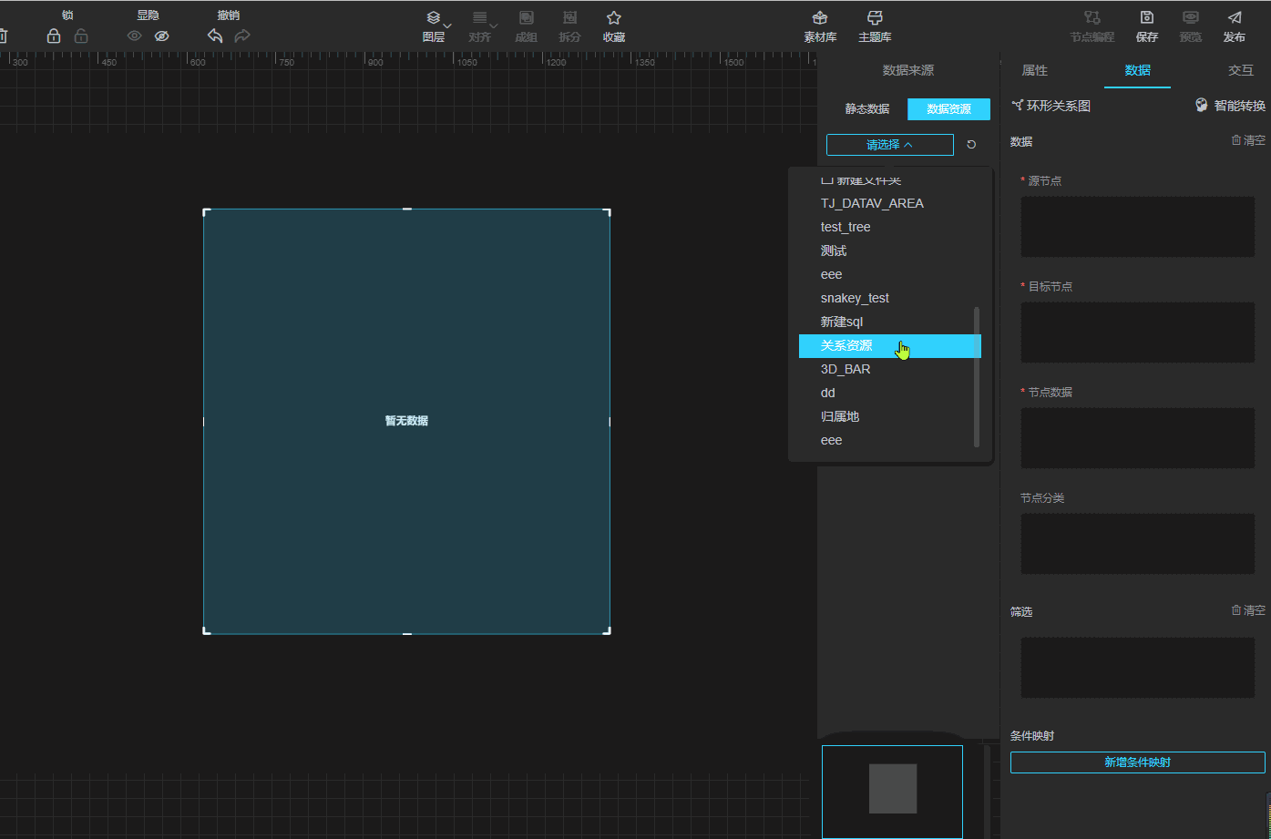The image size is (1271, 839).
Task: Open the 素材库 material library
Action: [820, 27]
